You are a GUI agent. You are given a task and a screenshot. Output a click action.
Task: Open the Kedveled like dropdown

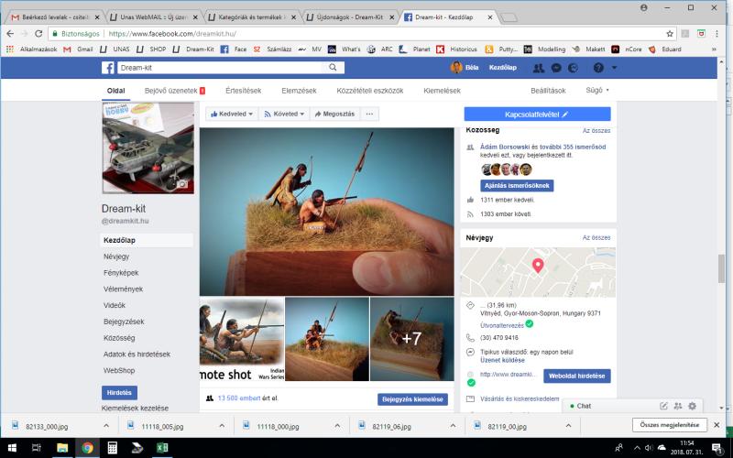pyautogui.click(x=230, y=114)
